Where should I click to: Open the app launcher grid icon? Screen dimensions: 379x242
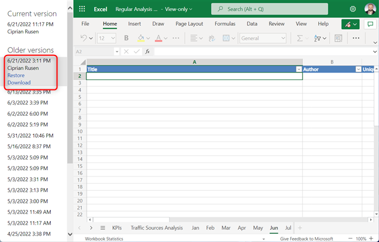(82, 9)
